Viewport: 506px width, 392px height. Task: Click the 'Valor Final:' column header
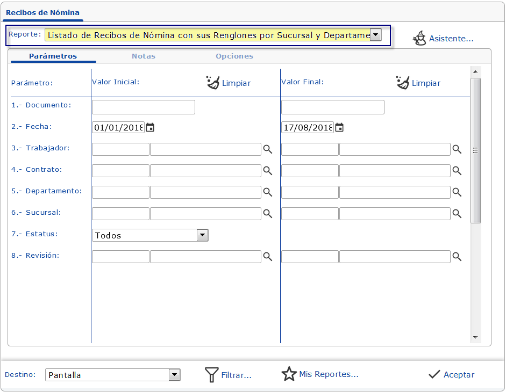[x=302, y=82]
